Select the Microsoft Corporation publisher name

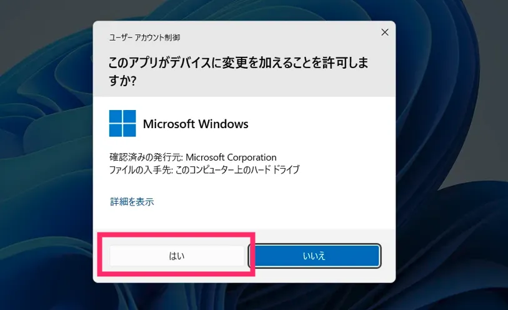(231, 157)
